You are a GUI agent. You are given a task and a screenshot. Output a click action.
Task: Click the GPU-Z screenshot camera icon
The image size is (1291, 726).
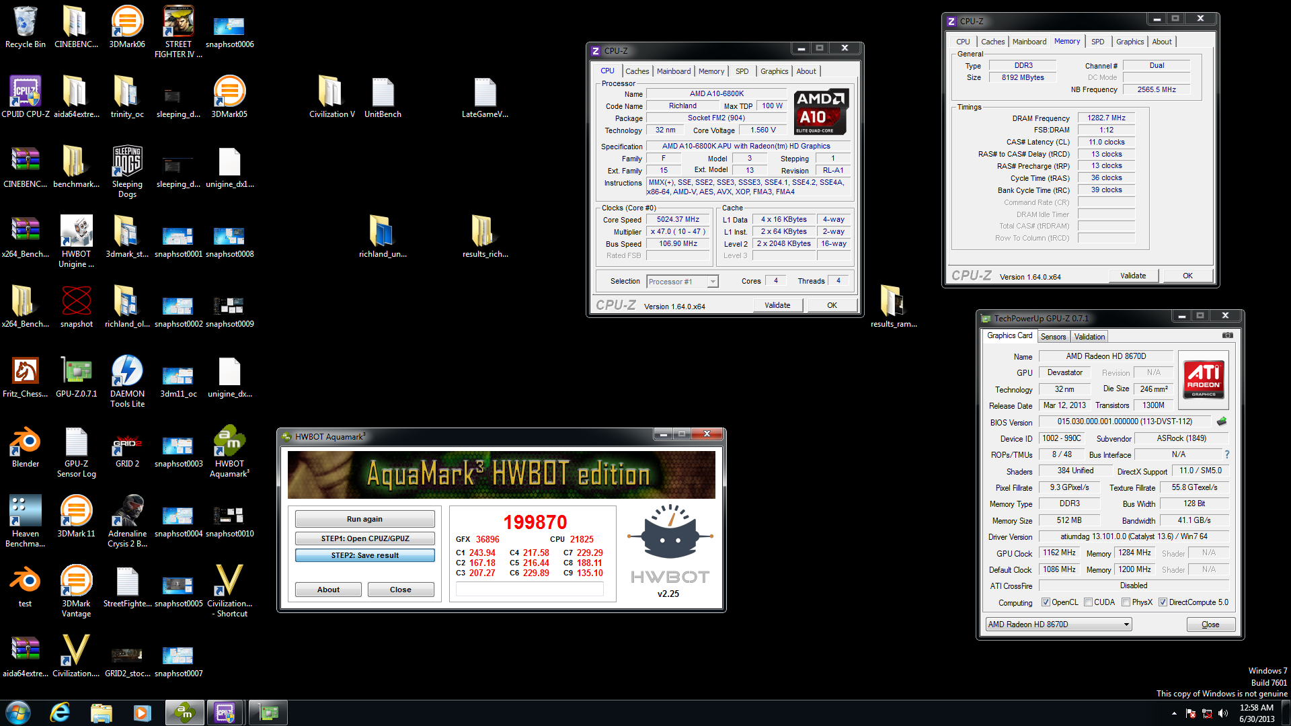[x=1227, y=335]
